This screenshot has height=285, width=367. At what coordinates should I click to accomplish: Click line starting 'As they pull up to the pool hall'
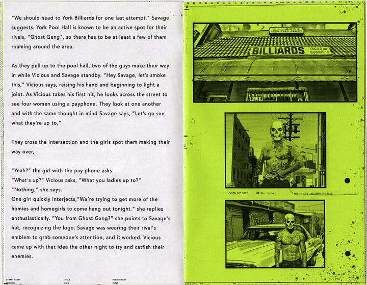click(90, 66)
